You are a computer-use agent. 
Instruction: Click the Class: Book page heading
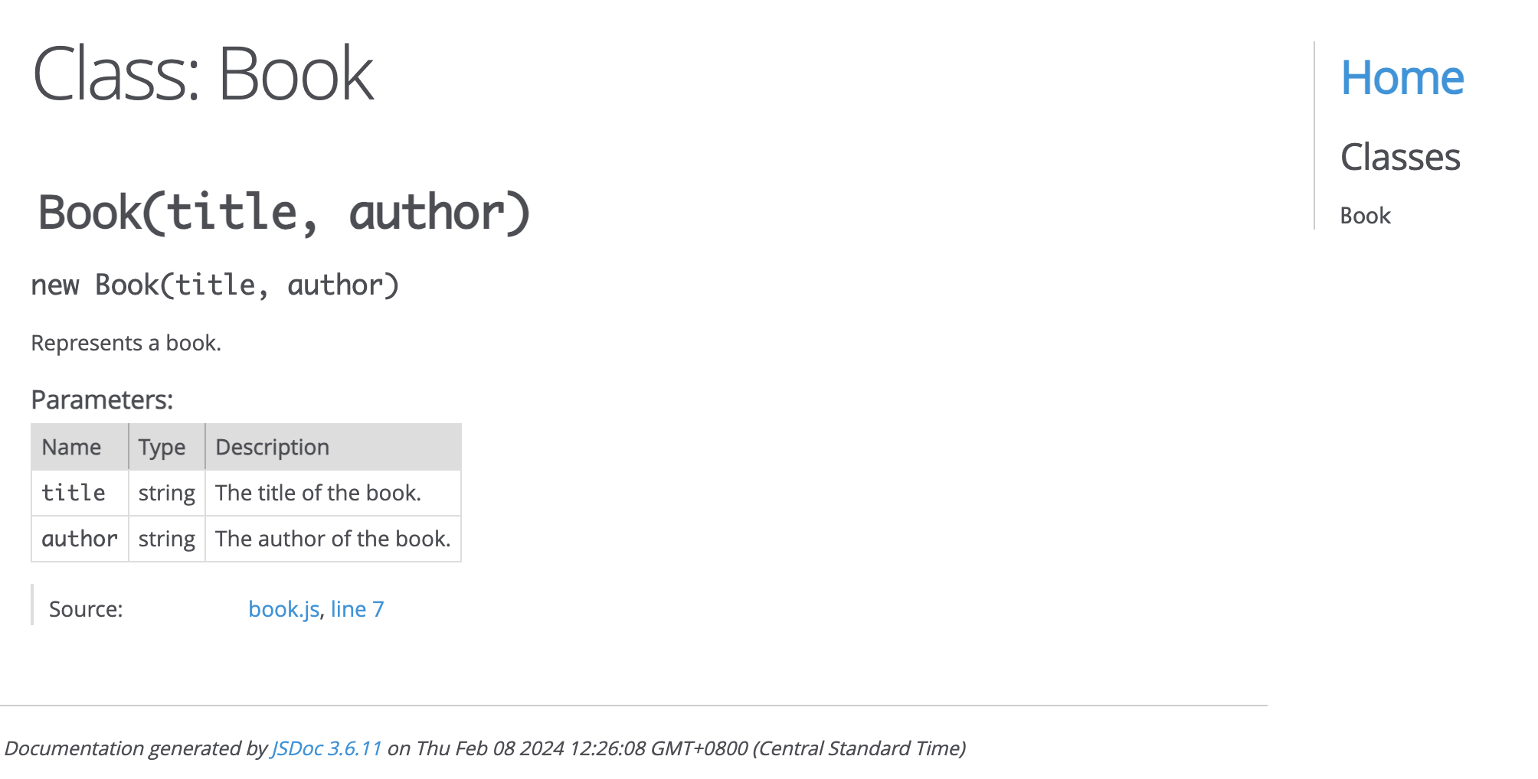[203, 74]
